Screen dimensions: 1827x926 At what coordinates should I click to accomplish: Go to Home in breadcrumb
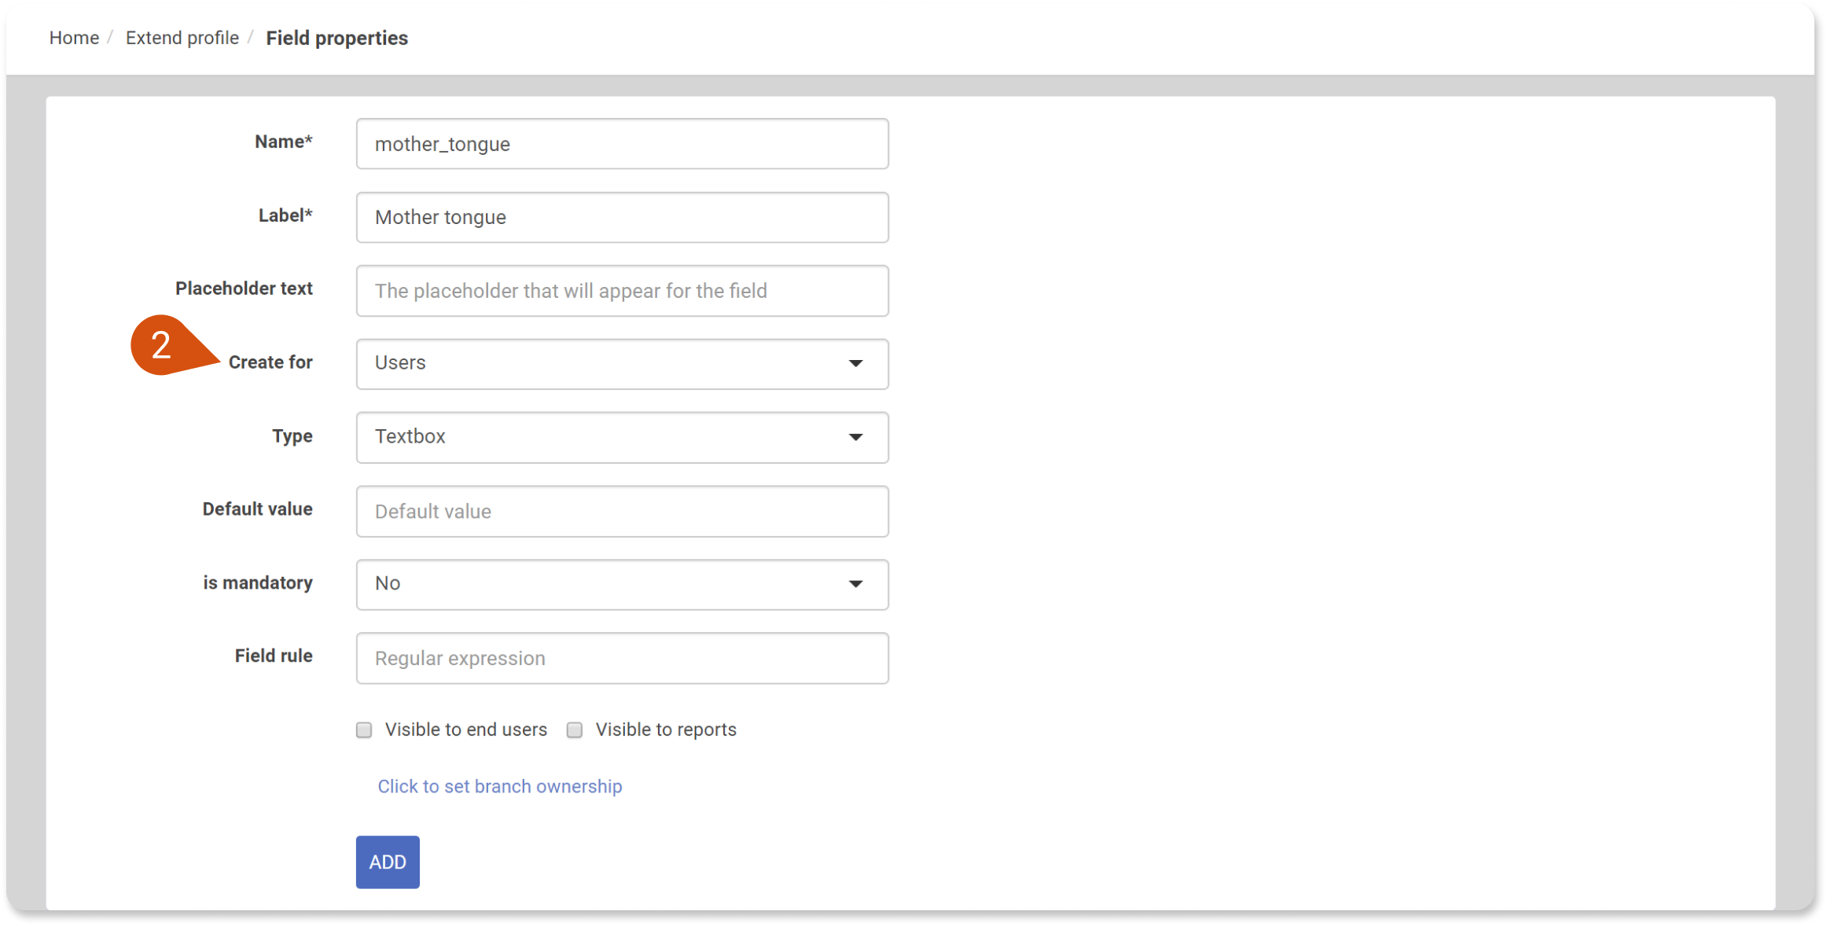pyautogui.click(x=74, y=38)
